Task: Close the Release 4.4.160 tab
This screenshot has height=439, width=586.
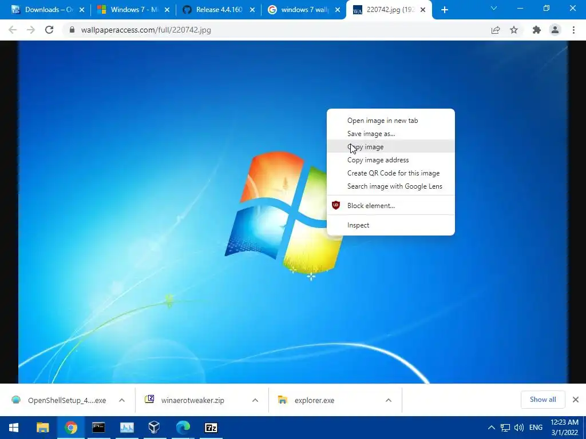Action: pos(252,10)
